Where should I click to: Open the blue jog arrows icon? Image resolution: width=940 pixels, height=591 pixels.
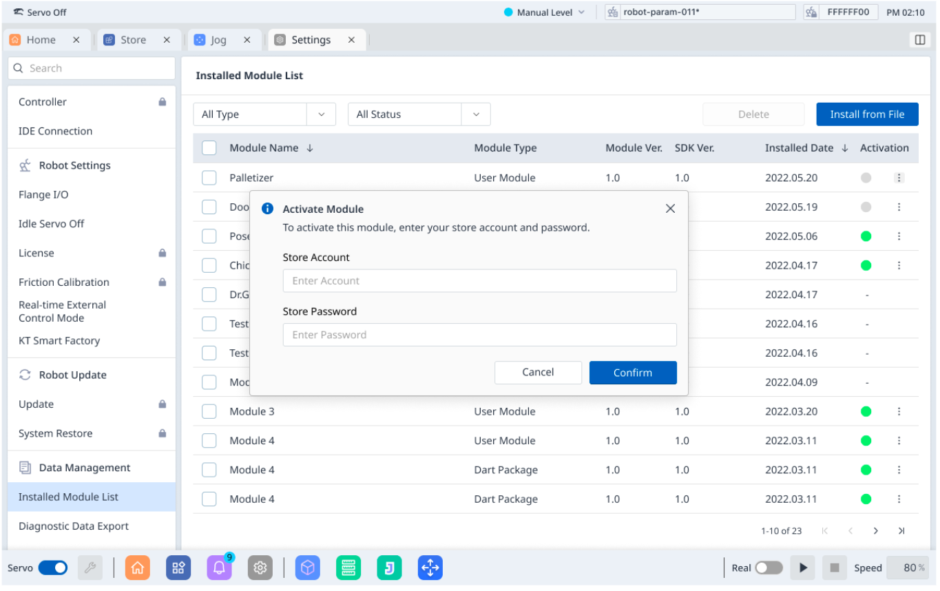pyautogui.click(x=430, y=568)
